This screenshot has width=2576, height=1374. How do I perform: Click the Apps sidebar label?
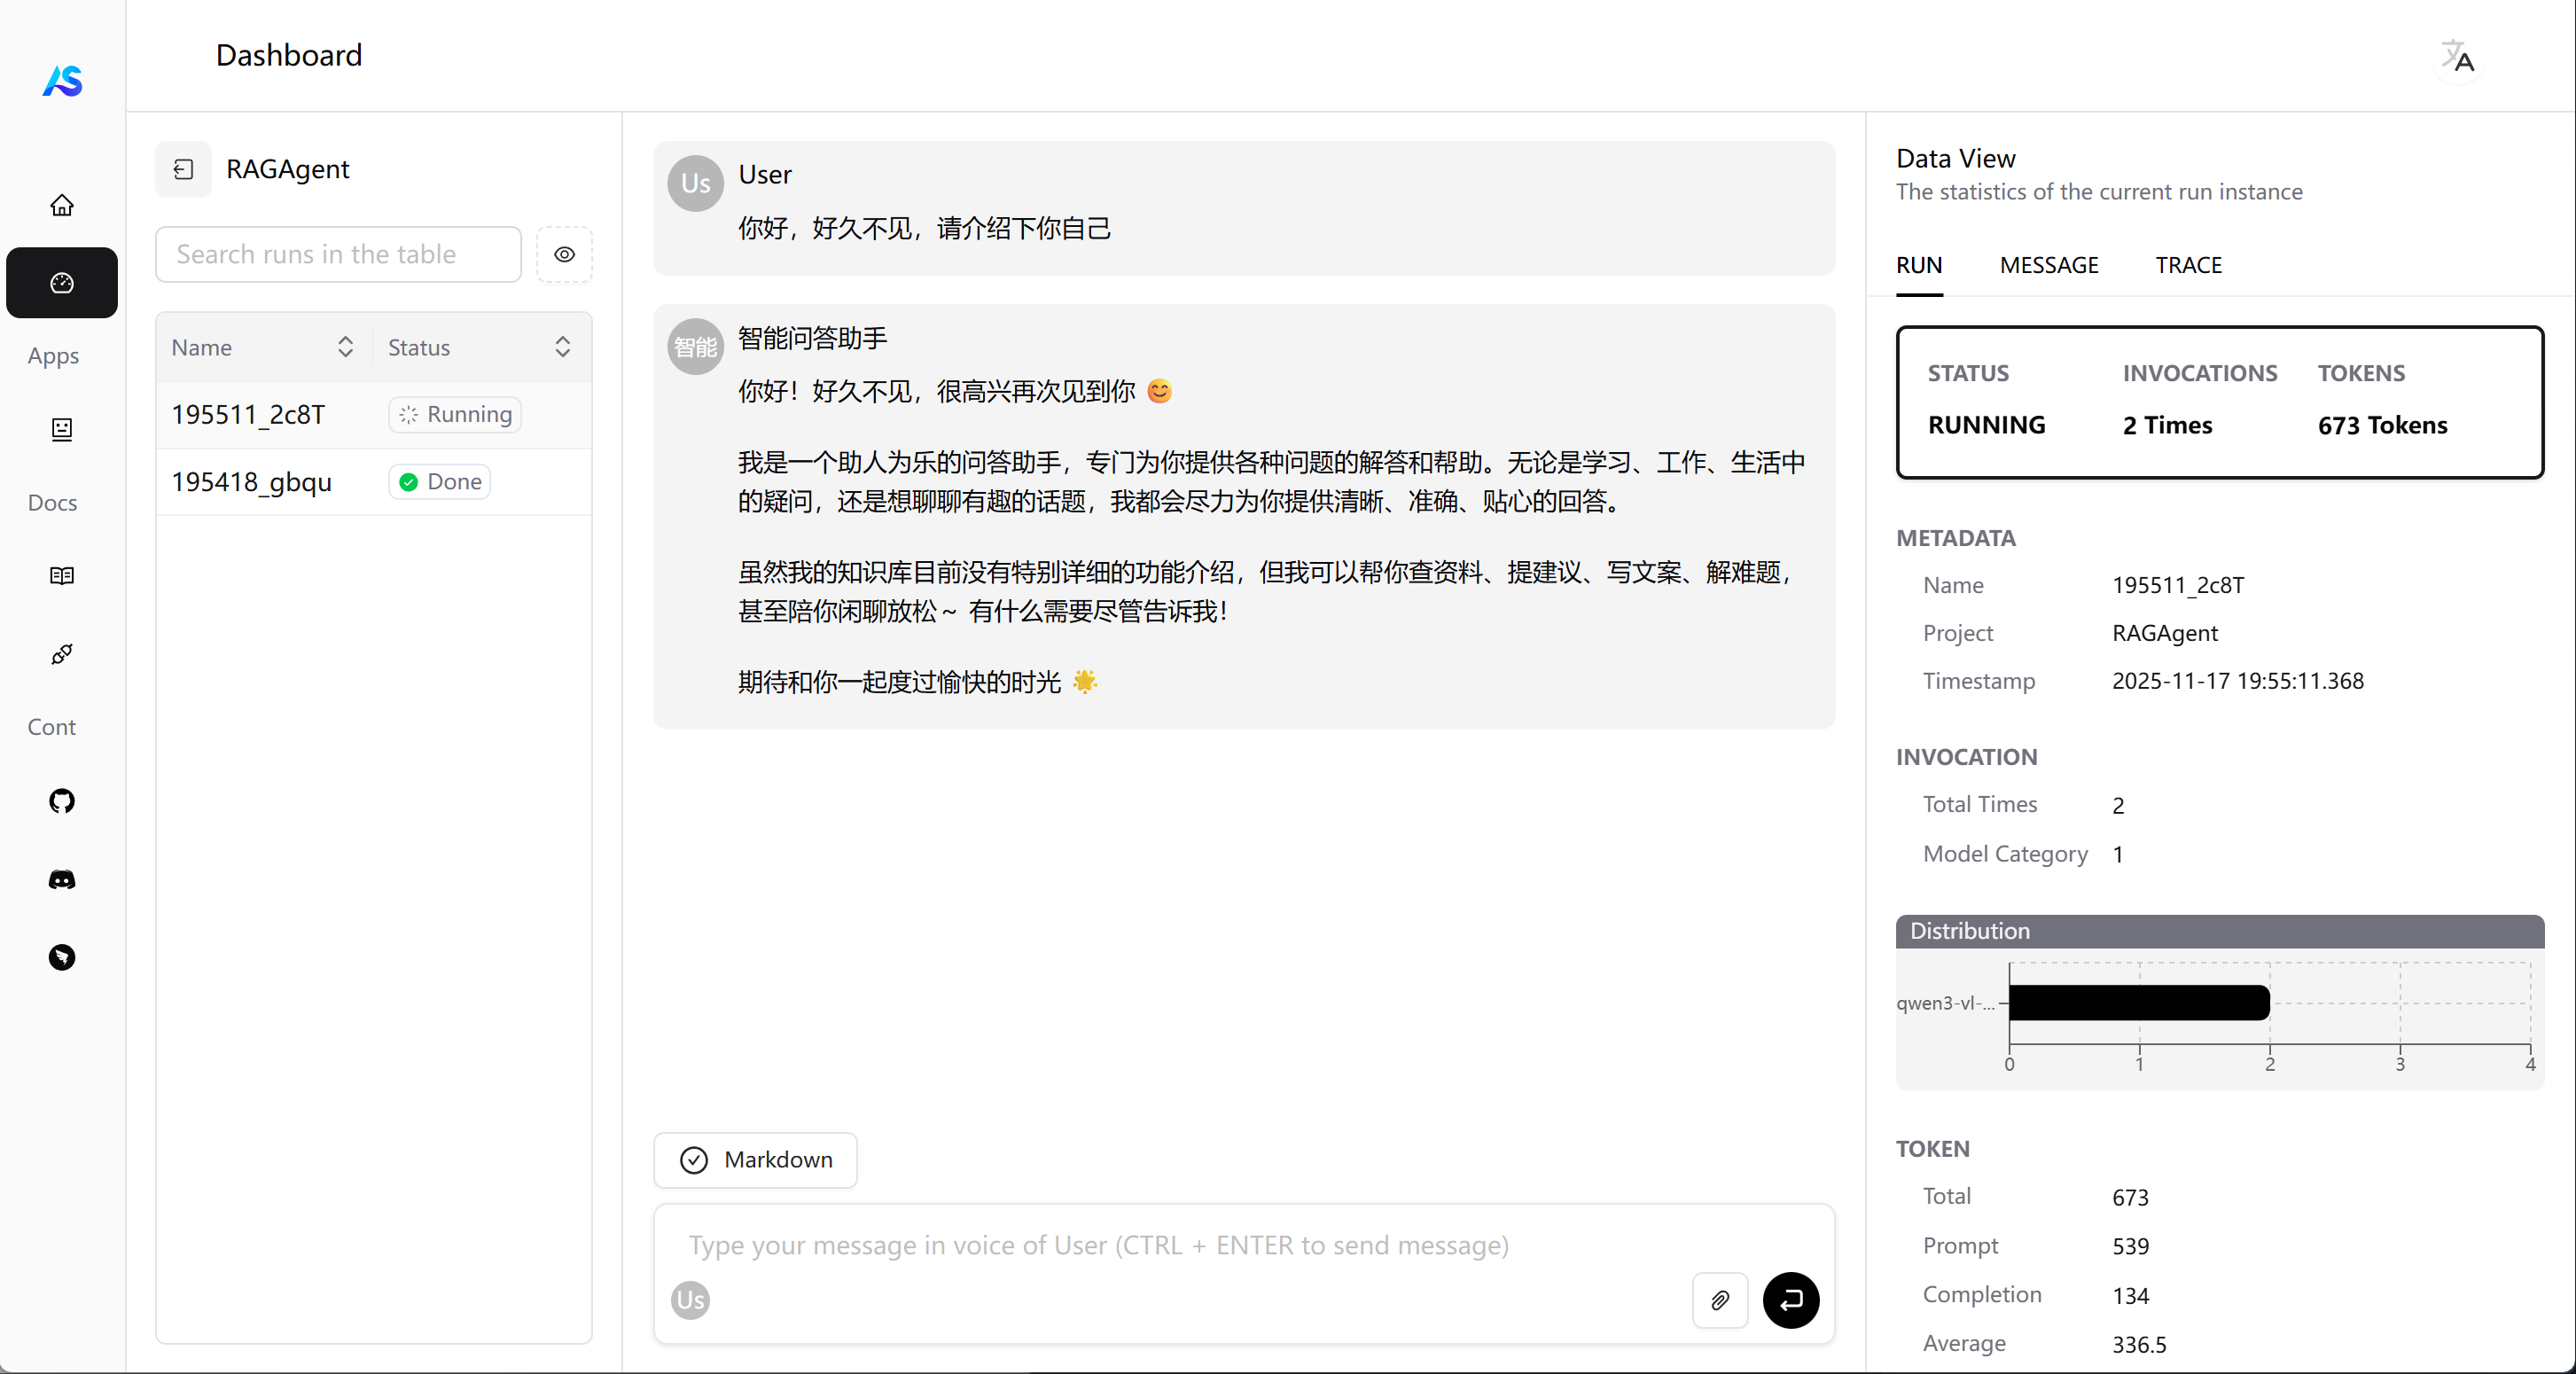pos(53,356)
